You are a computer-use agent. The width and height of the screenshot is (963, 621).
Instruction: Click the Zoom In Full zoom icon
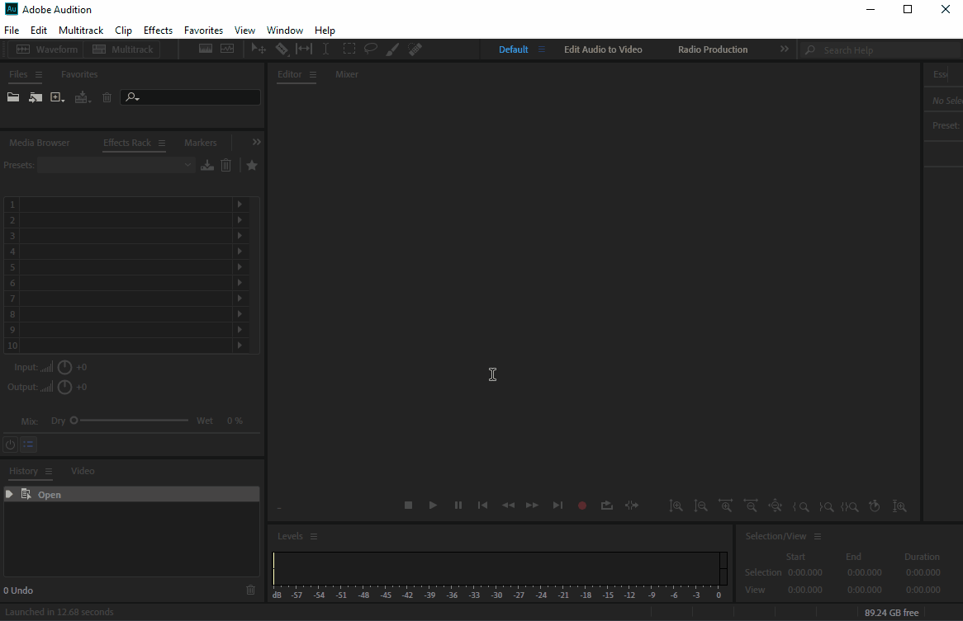pos(899,506)
